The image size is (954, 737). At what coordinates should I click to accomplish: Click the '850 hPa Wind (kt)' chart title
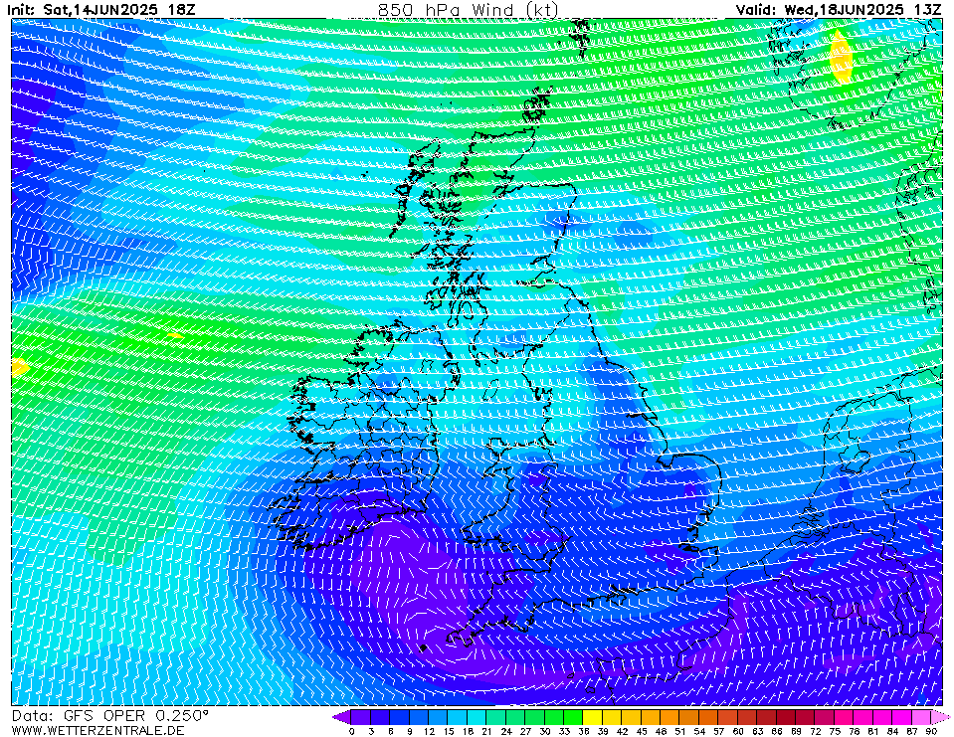tap(468, 9)
